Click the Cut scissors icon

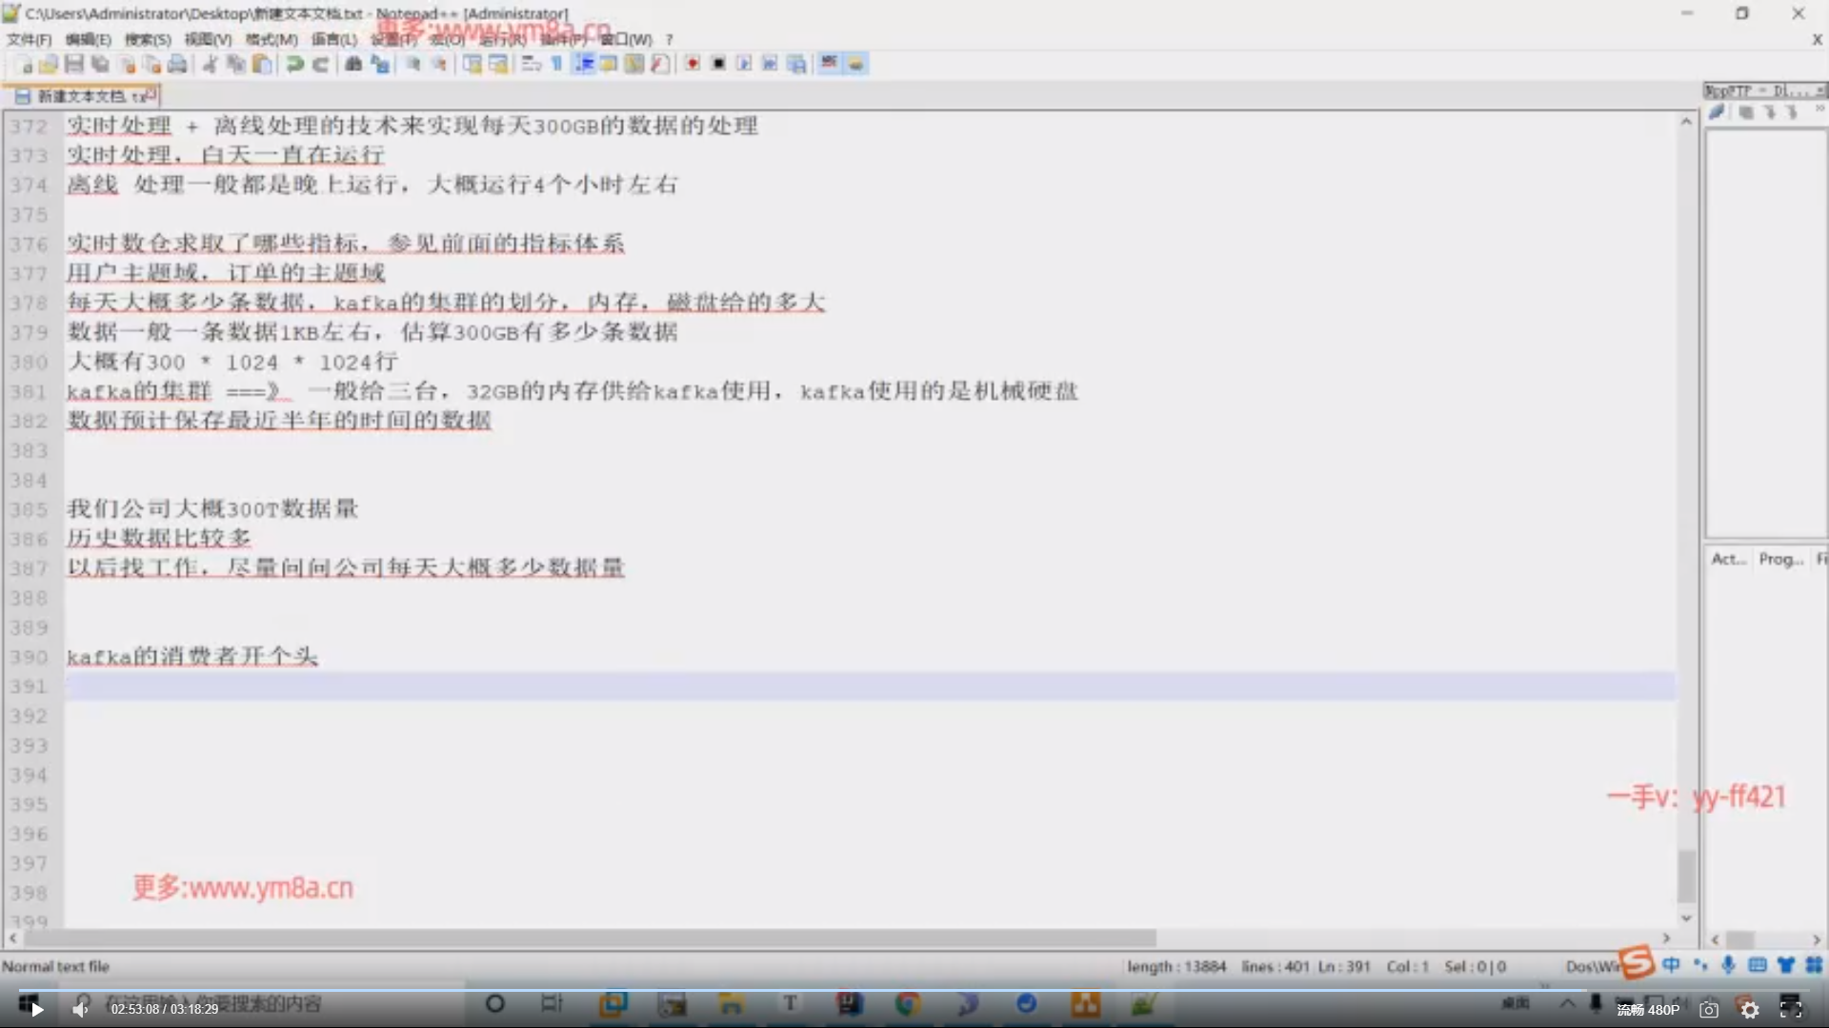210,64
